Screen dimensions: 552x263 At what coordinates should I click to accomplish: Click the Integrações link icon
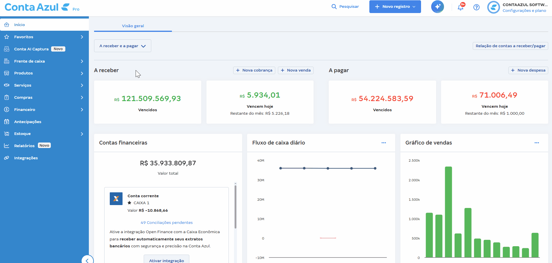point(7,158)
